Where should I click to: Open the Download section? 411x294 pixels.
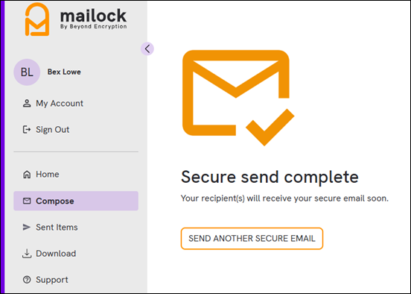(56, 254)
